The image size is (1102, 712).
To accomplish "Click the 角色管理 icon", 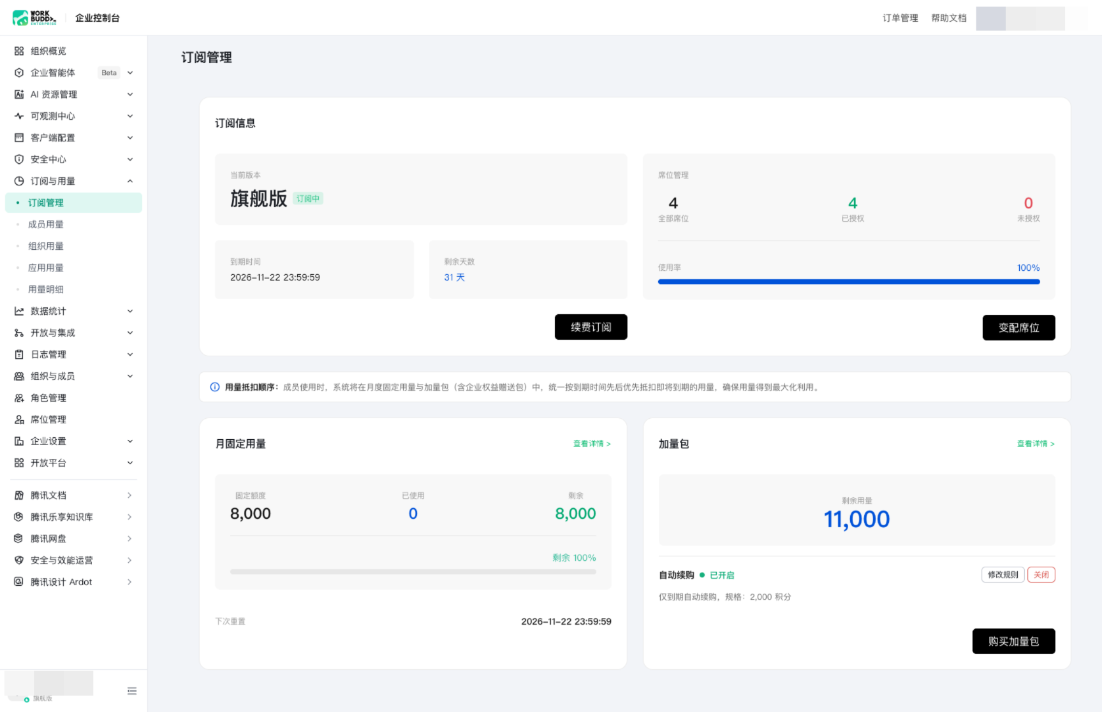I will pyautogui.click(x=19, y=398).
